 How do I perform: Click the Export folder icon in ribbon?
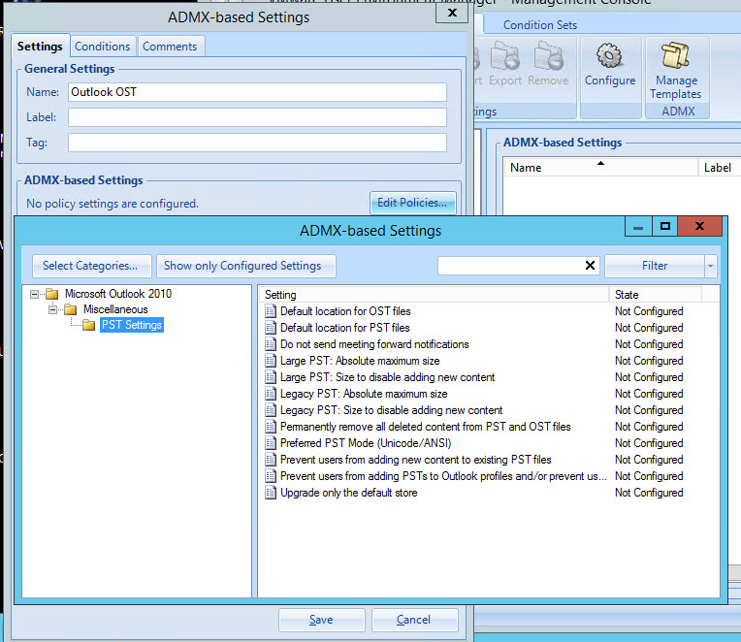coord(504,55)
